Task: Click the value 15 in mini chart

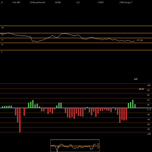Action: pos(98,144)
